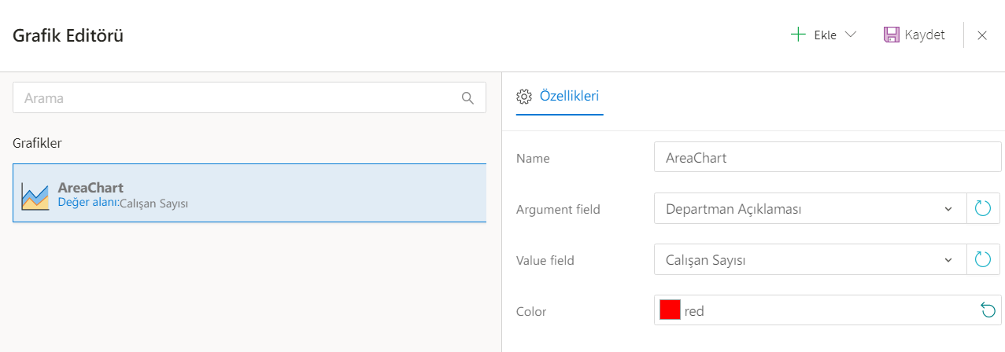Switch to the Özellikleri tab
This screenshot has width=1005, height=352.
click(568, 97)
